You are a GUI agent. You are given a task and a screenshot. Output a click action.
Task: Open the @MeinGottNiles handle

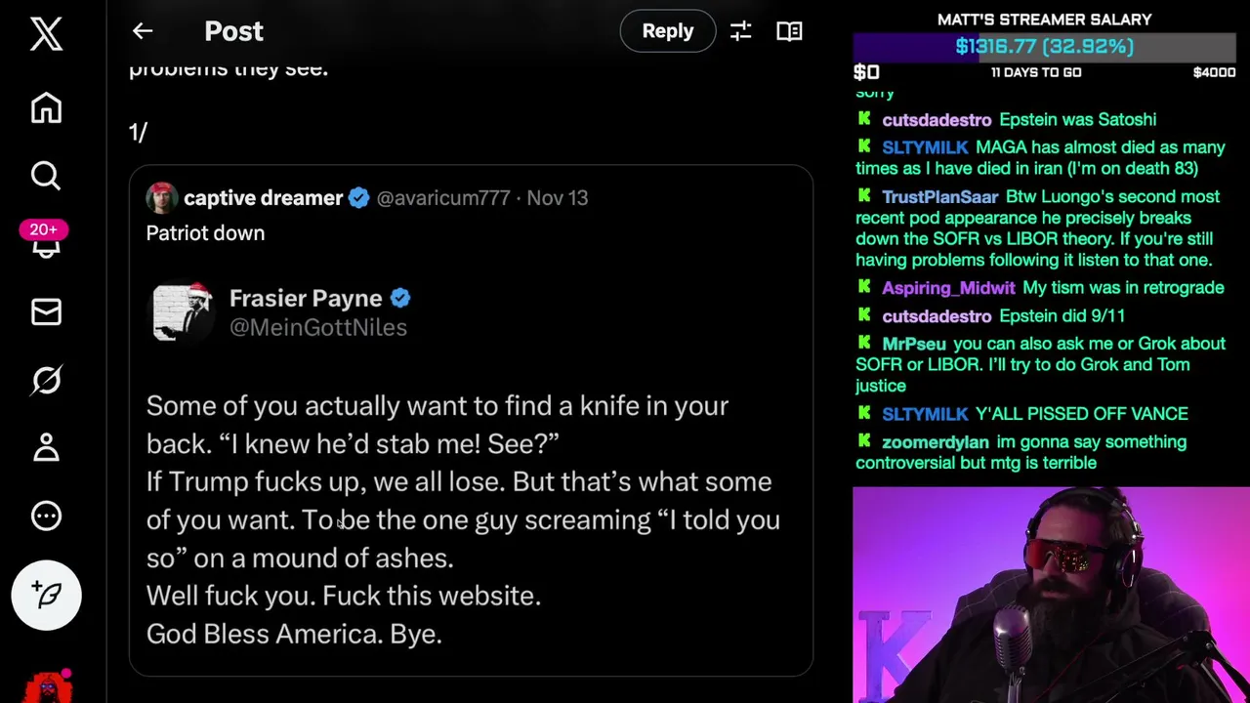(318, 328)
